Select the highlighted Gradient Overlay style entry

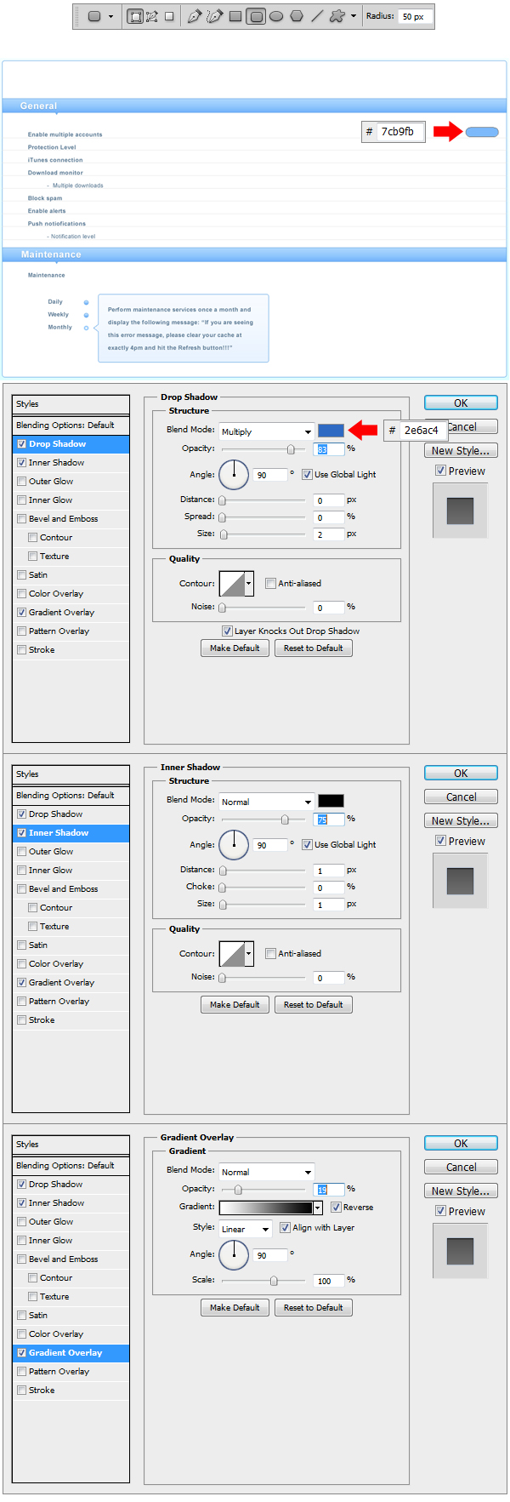(x=71, y=1352)
